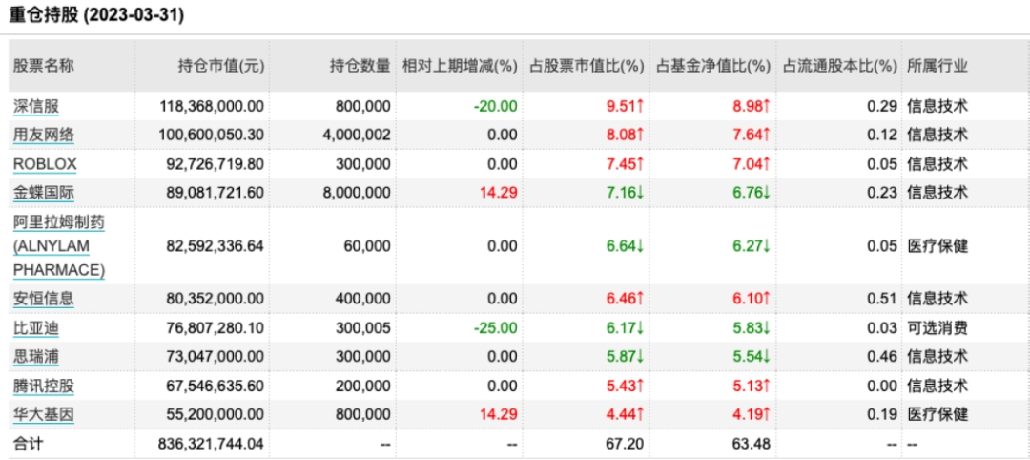The height and width of the screenshot is (460, 1030).
Task: Select the market value 76,807,280.10
Action: point(216,328)
